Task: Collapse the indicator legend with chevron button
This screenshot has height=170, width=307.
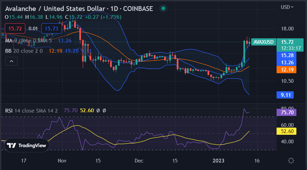Action: (11, 61)
